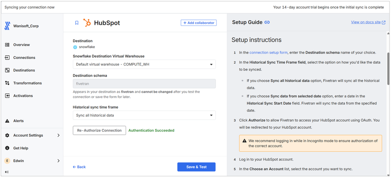Click the Setup Guide title text
Image resolution: width=391 pixels, height=177 pixels.
pos(247,22)
